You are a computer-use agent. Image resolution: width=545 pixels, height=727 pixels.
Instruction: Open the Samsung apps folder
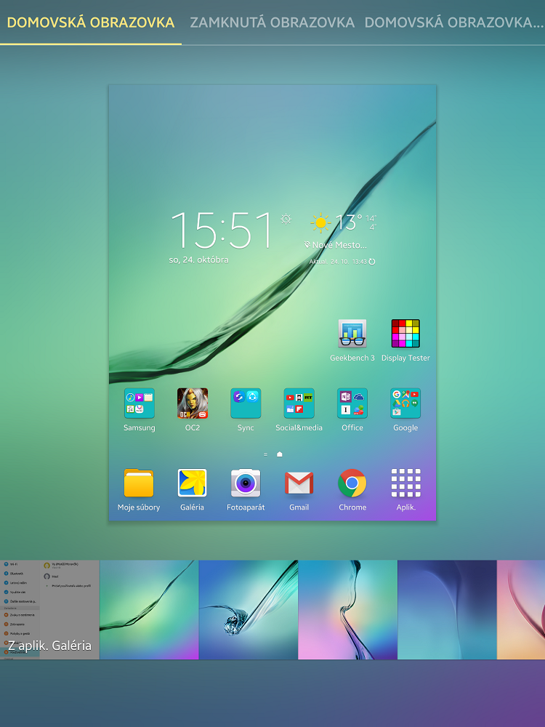(x=139, y=403)
